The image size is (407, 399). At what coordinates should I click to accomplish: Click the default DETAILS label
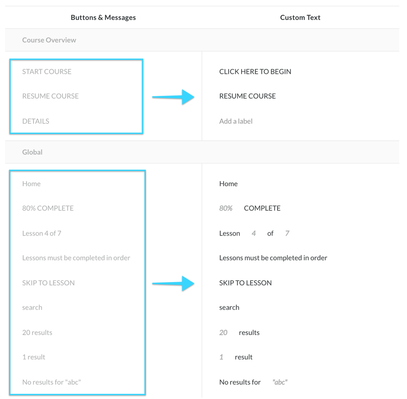point(35,121)
